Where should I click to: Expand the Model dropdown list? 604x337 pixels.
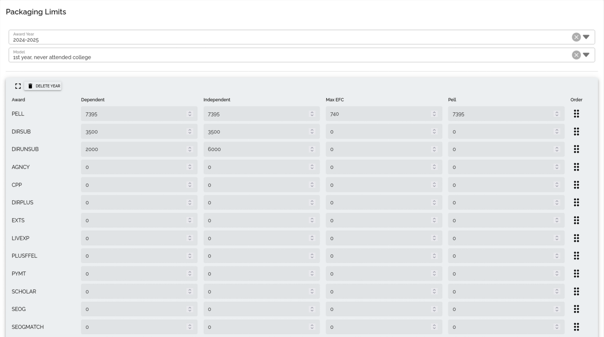[x=586, y=55]
